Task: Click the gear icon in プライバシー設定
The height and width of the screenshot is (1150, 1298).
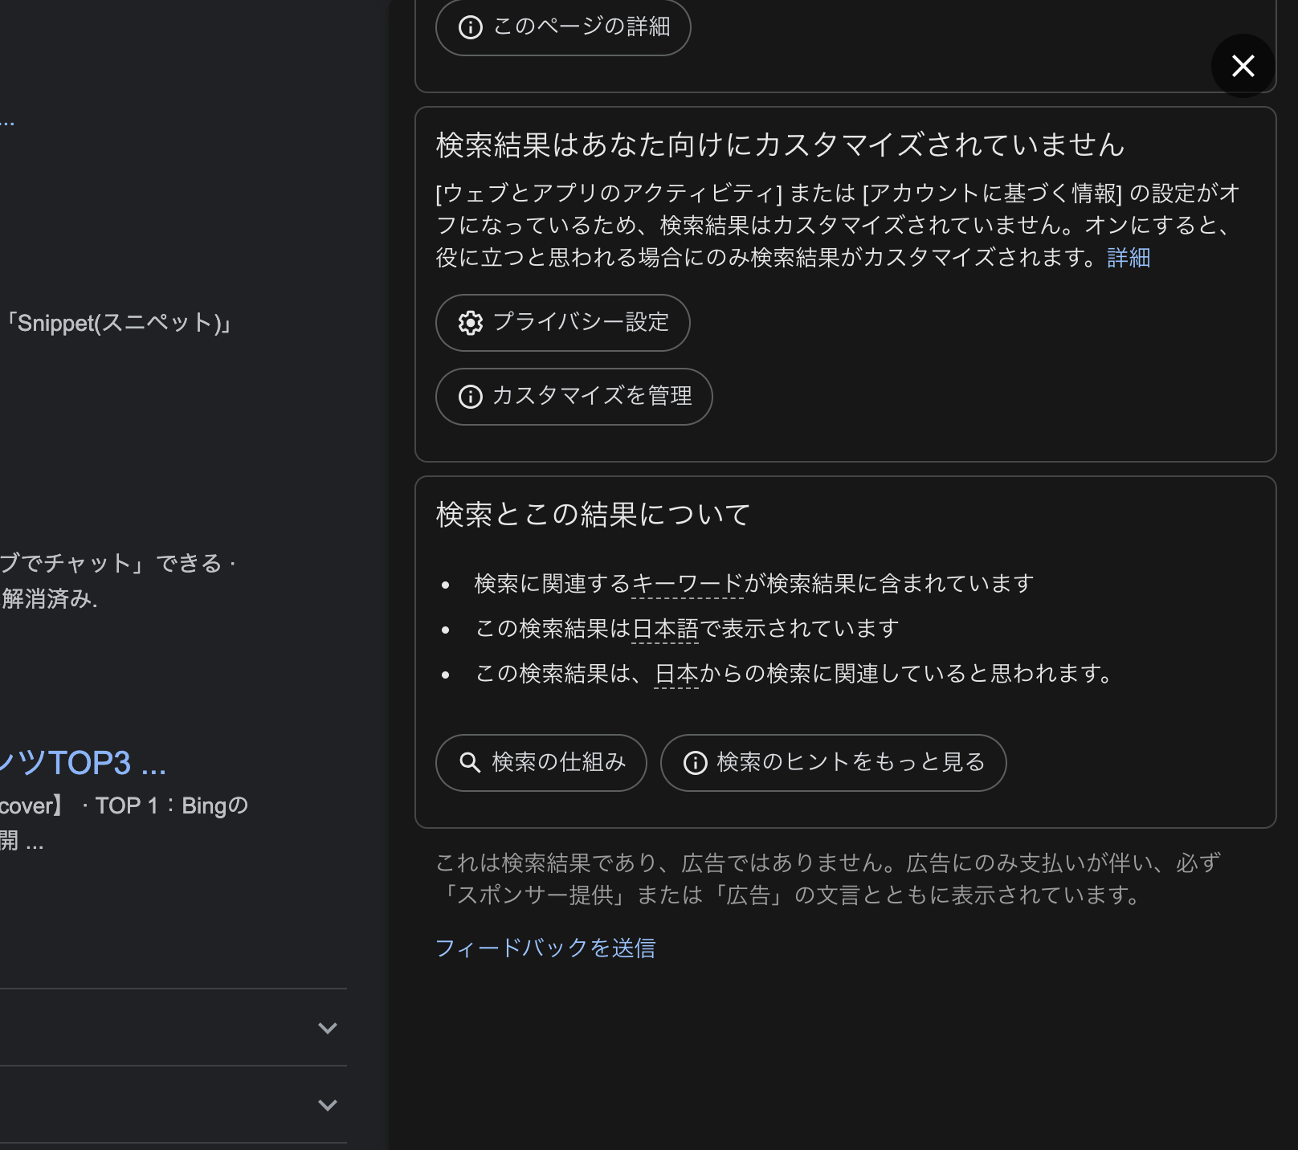Action: click(470, 323)
